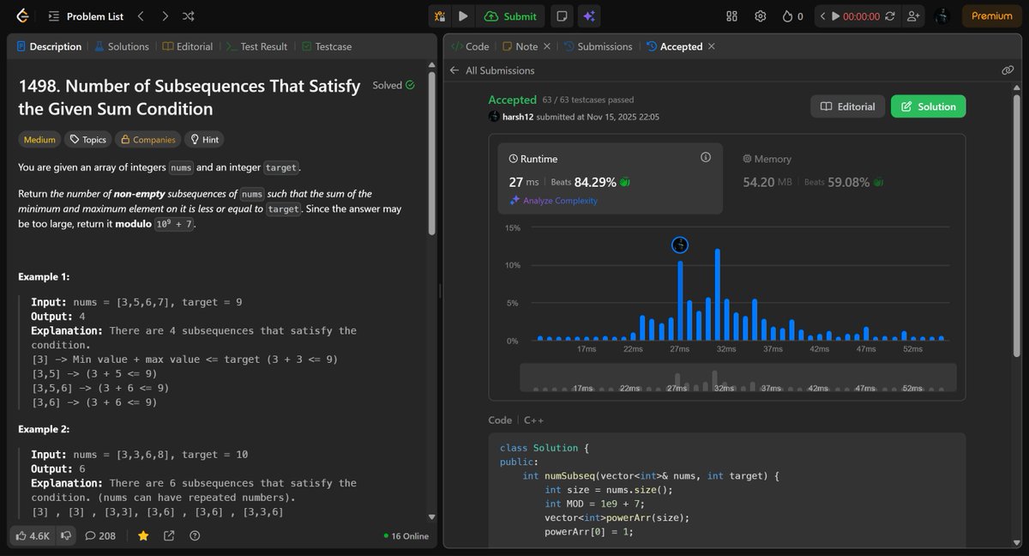Image resolution: width=1029 pixels, height=556 pixels.
Task: Open the Editorial tab
Action: point(188,46)
